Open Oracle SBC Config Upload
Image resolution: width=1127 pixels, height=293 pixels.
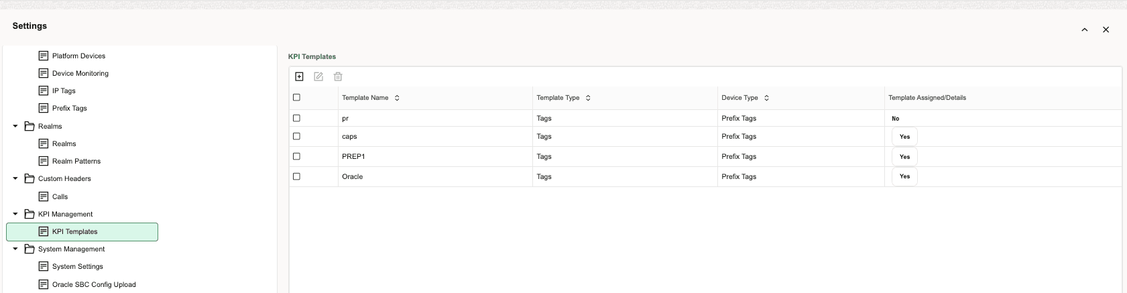pyautogui.click(x=94, y=284)
